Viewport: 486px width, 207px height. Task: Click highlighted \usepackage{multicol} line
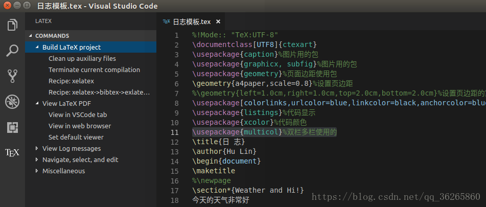tap(264, 132)
